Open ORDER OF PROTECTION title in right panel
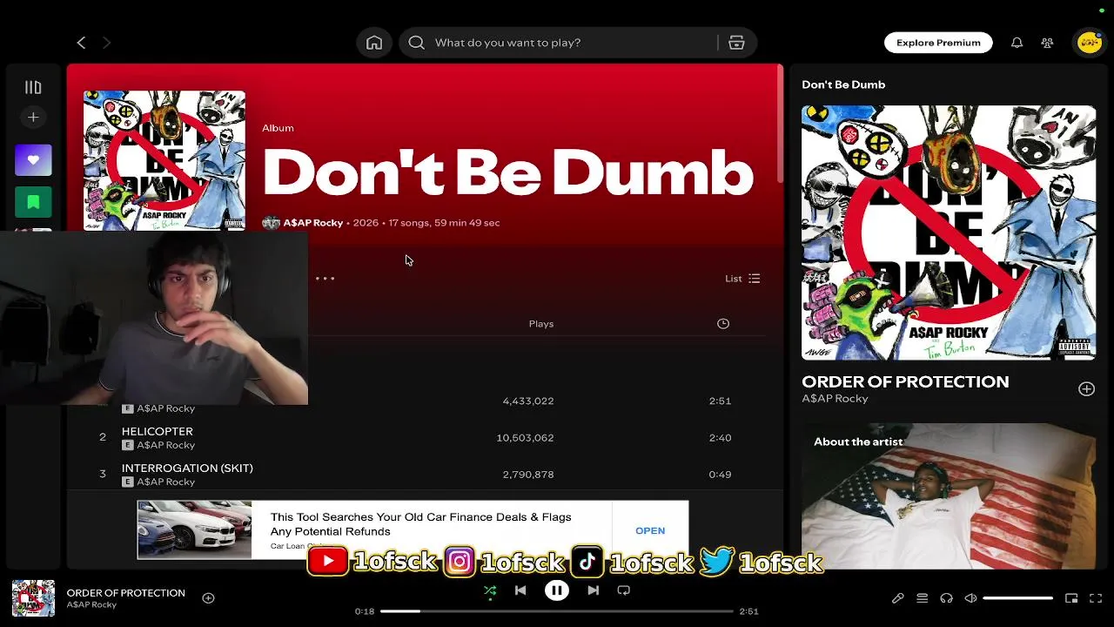Viewport: 1114px width, 627px height. click(905, 381)
